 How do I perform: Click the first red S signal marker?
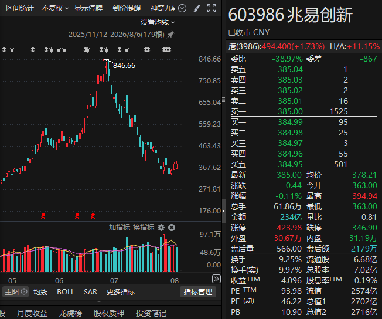(43, 216)
